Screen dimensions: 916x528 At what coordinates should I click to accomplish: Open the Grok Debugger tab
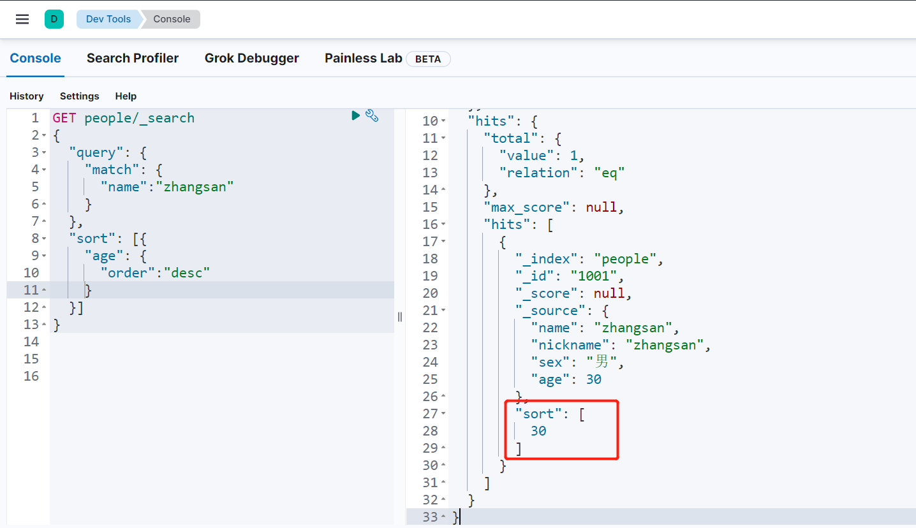pos(251,58)
